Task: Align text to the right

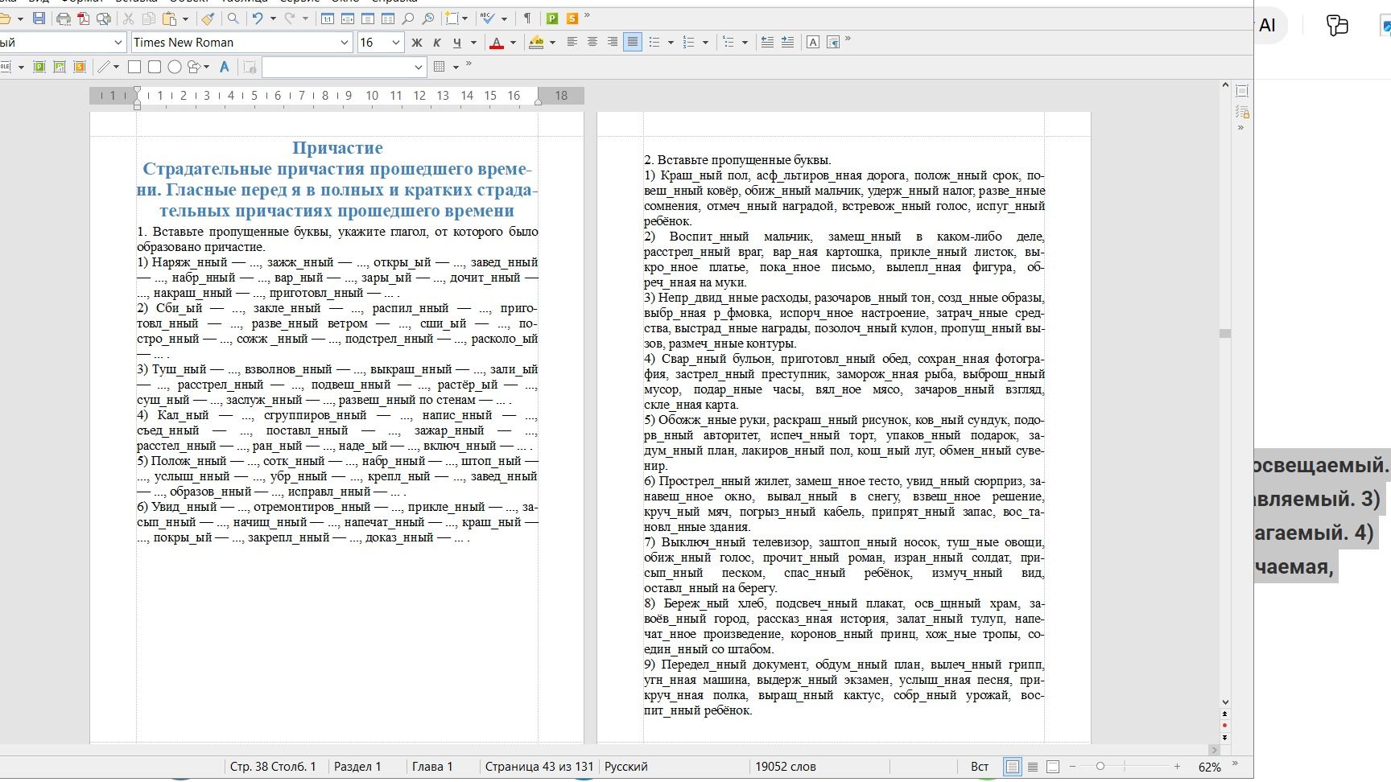Action: coord(613,42)
